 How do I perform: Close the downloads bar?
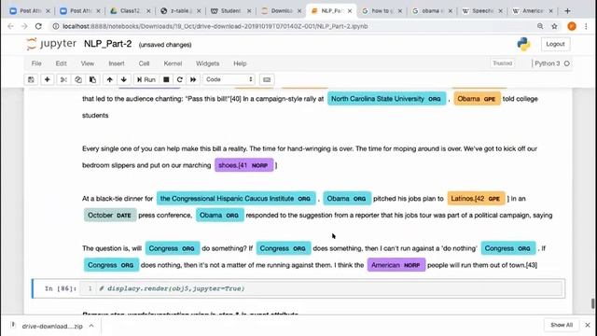tap(588, 325)
